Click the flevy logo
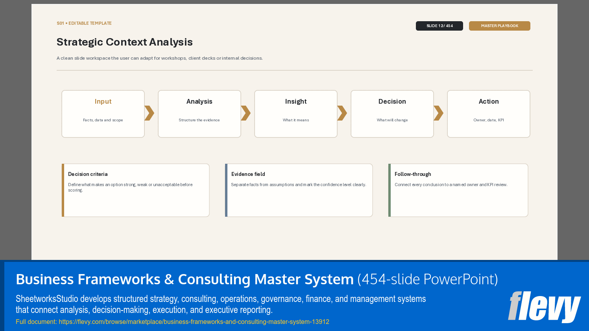Screen dimensions: 589x331 pyautogui.click(x=544, y=307)
